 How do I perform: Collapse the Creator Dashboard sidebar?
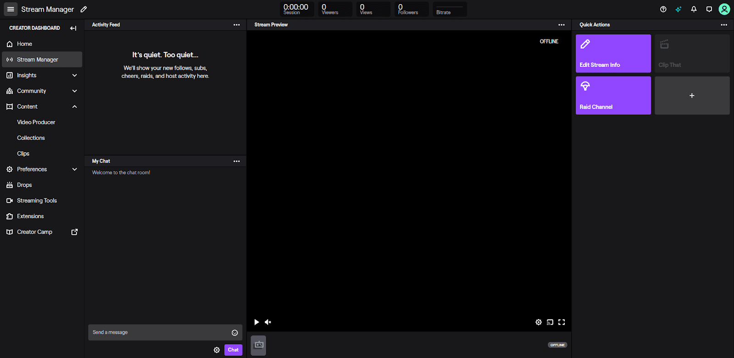[x=73, y=28]
